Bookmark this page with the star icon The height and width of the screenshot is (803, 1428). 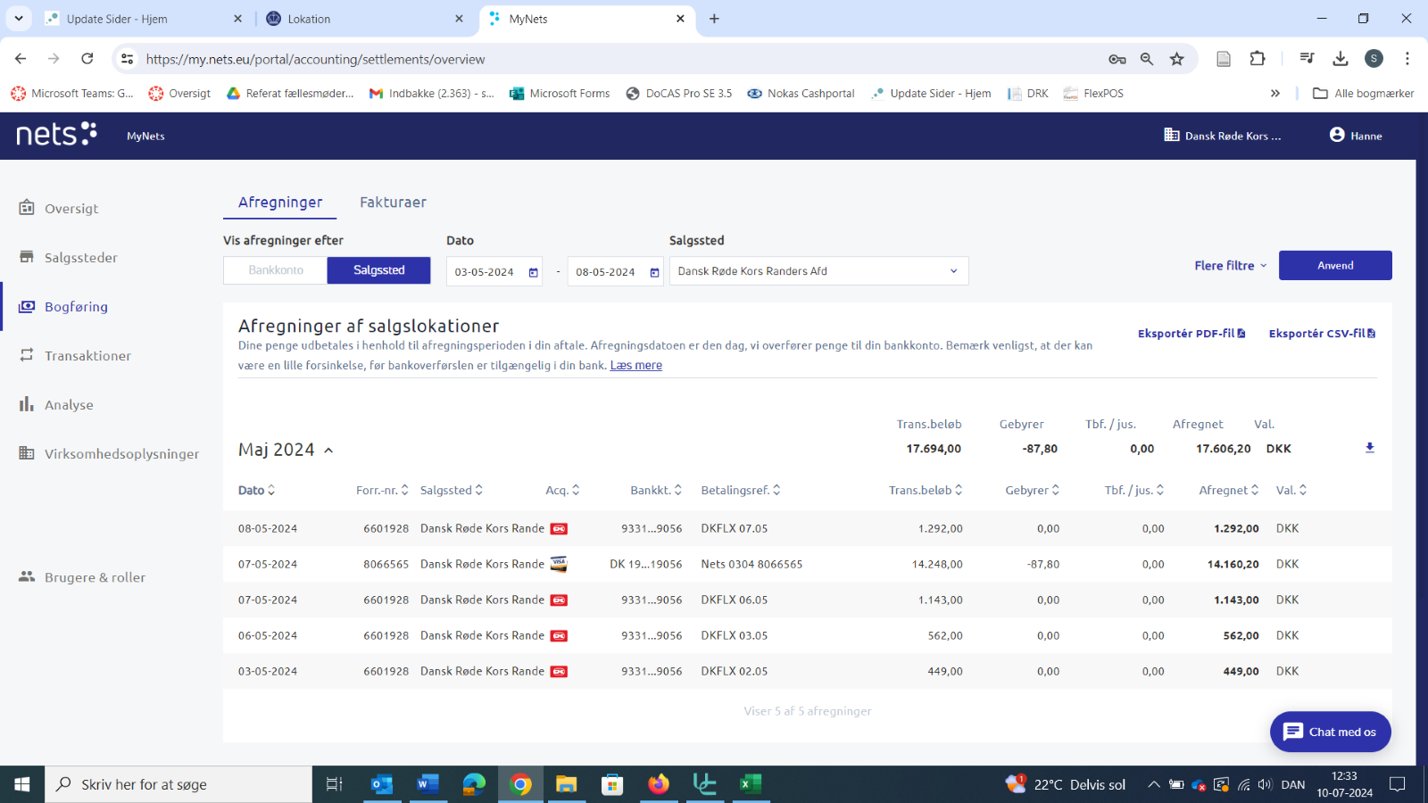pos(1177,59)
